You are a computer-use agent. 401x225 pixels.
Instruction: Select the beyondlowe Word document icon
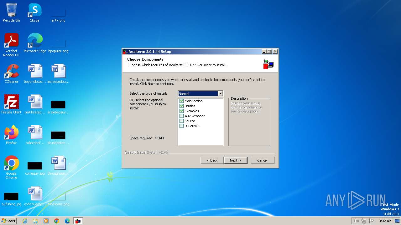(35, 74)
